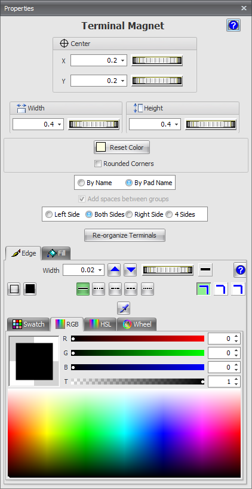The height and width of the screenshot is (489, 252).
Task: Step the R value spinner
Action: (x=236, y=339)
